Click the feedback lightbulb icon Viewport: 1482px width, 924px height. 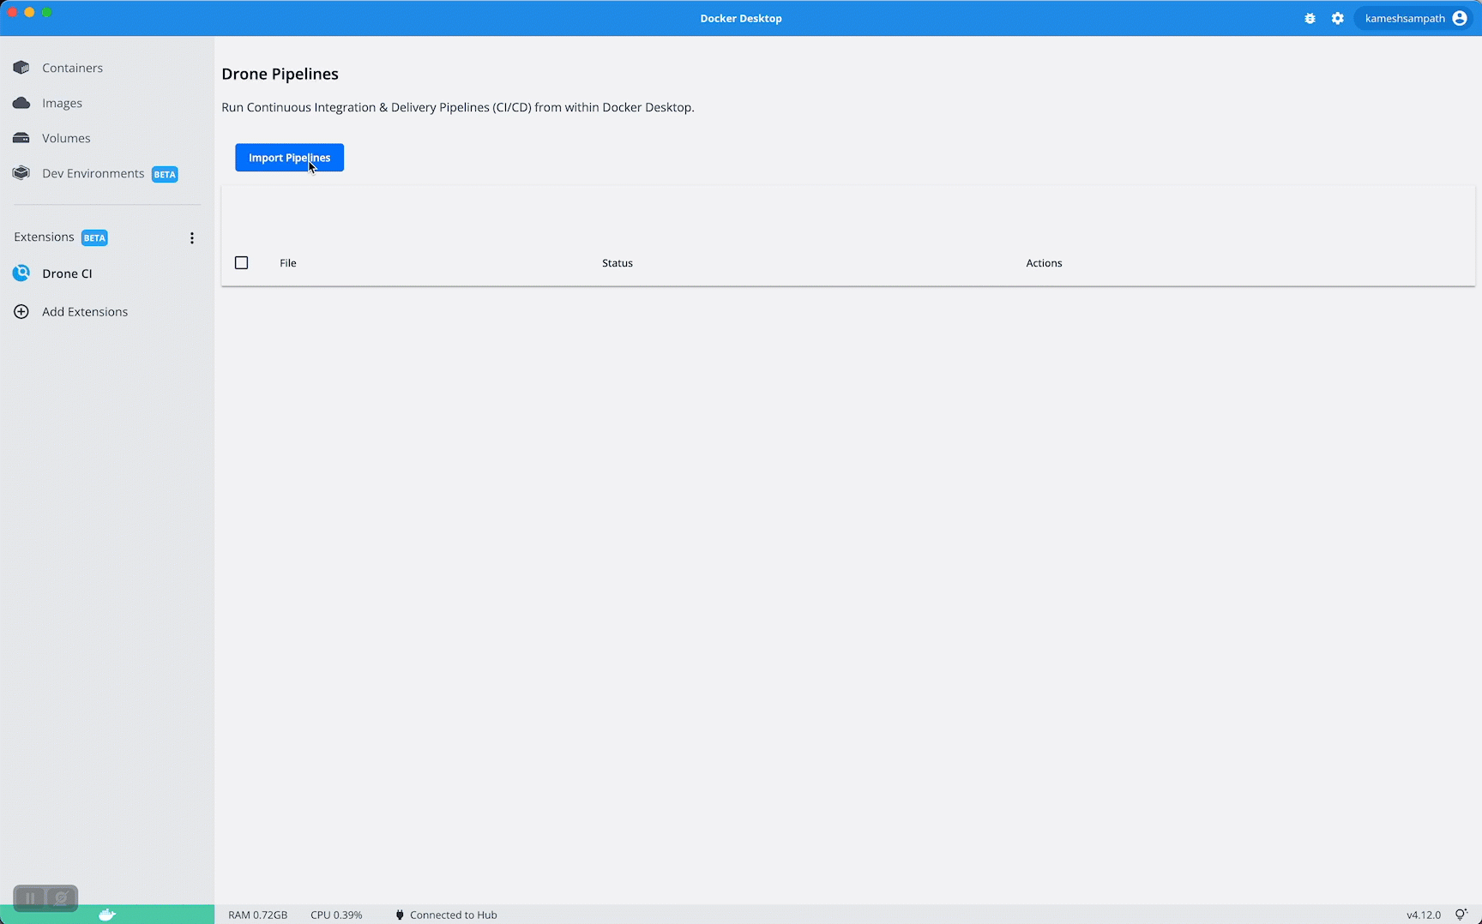(1461, 915)
